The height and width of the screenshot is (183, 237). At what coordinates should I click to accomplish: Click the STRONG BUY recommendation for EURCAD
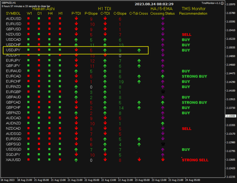click(195, 76)
